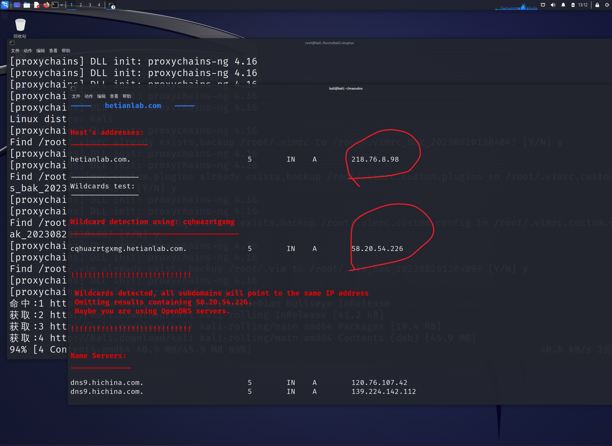The image size is (612, 446).
Task: Switch to workspace 4
Action: coord(99,5)
